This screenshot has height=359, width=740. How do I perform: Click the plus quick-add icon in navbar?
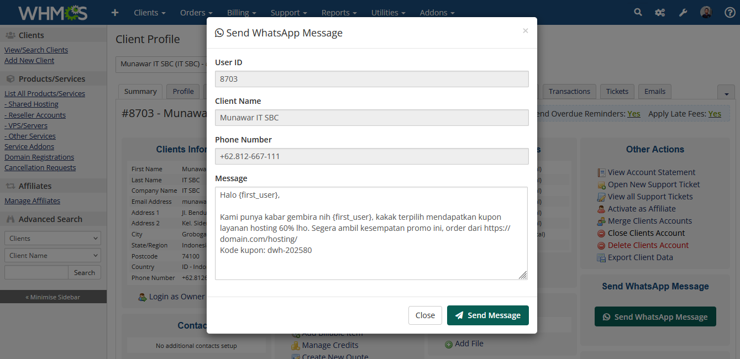115,12
